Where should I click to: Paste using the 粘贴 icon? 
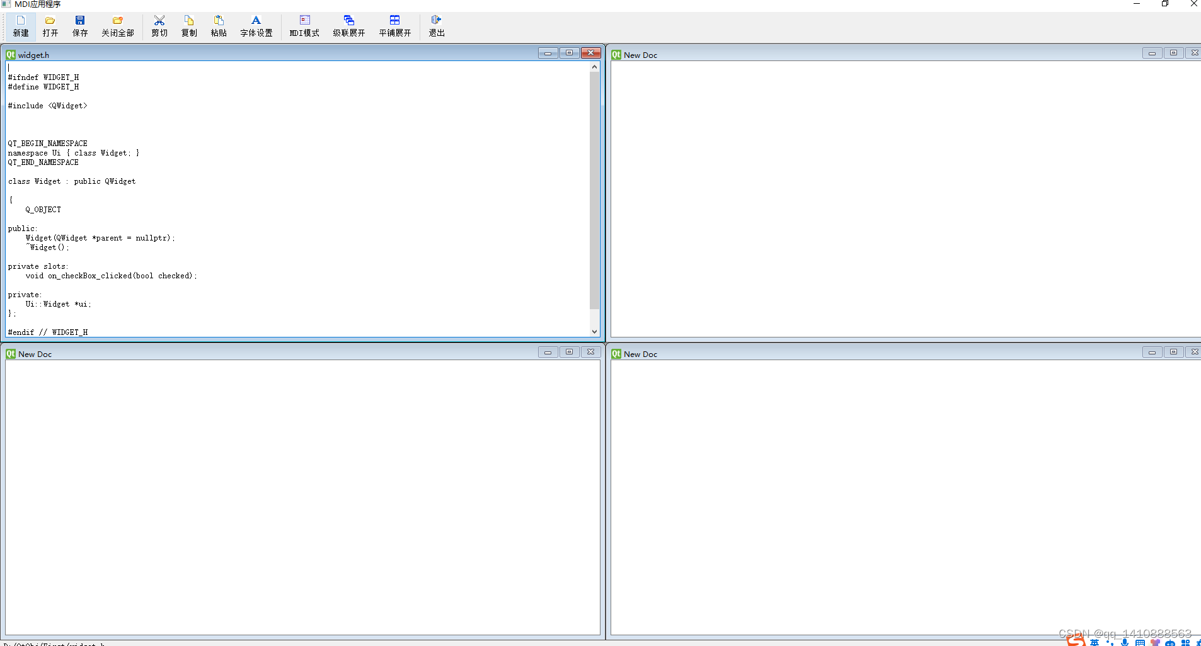tap(219, 26)
